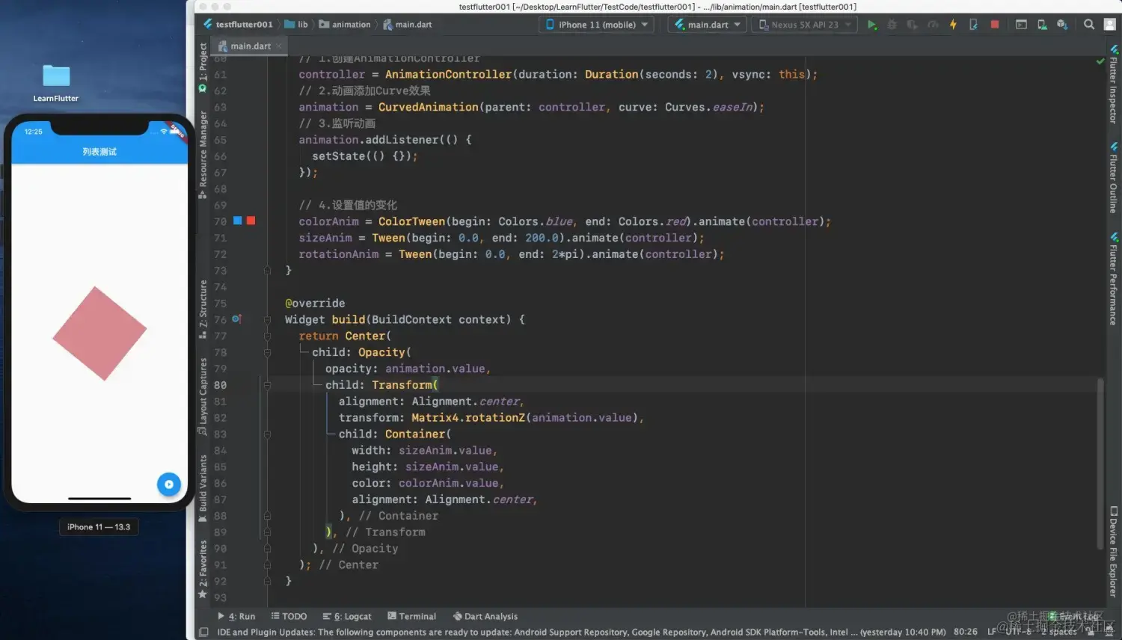Click the Run with Coverage icon
Image resolution: width=1122 pixels, height=640 pixels.
tap(912, 25)
